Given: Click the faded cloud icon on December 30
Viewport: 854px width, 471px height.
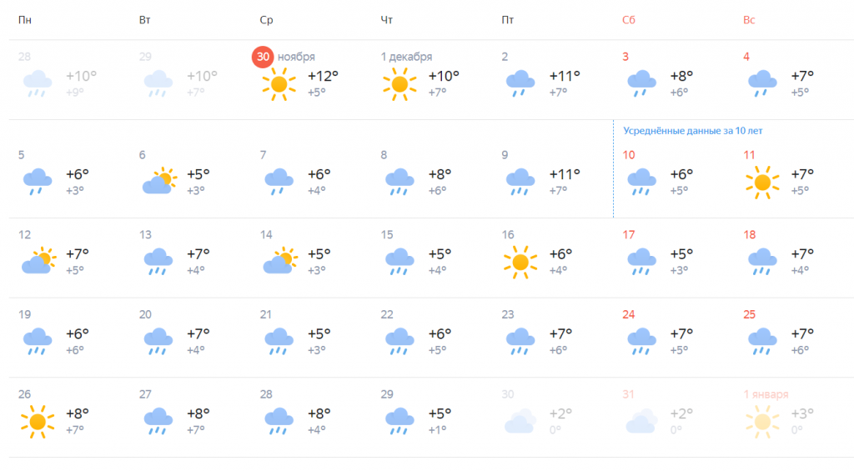Looking at the screenshot, I should 520,421.
